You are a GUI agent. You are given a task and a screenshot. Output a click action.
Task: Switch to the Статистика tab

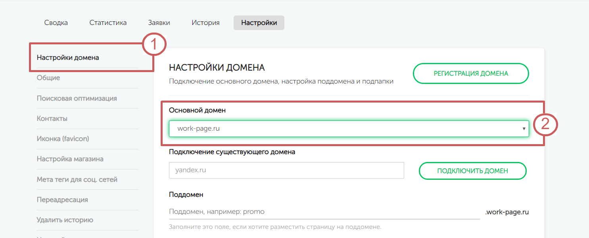[108, 23]
